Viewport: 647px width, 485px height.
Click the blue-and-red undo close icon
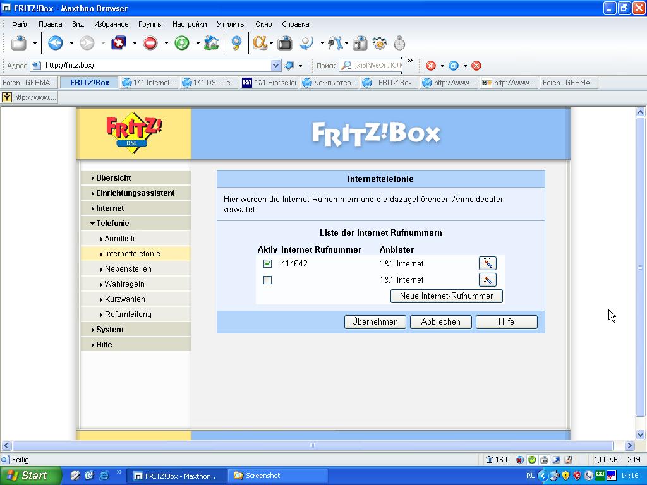click(118, 43)
